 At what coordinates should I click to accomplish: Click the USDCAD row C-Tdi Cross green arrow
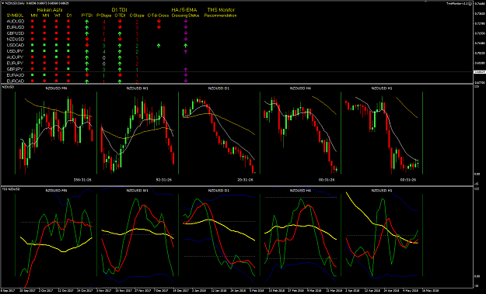[159, 46]
